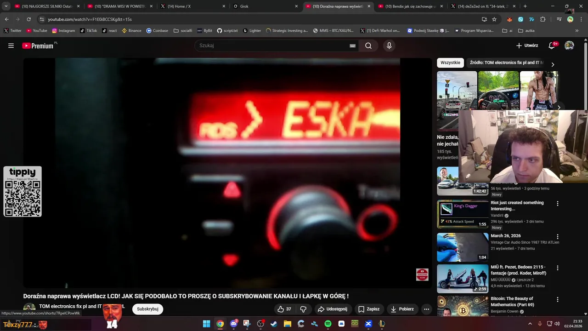
Task: Go back in Chrome history
Action: pos(6,19)
